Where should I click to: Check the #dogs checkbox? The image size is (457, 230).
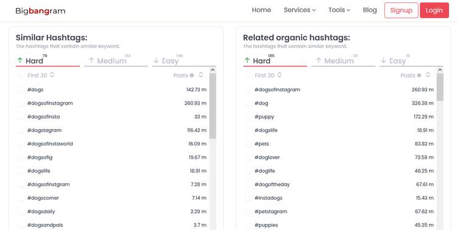21,89
